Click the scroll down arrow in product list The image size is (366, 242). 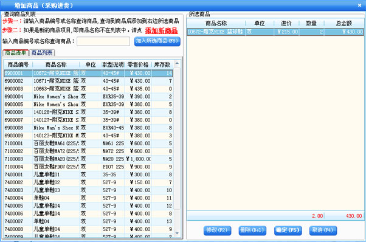coord(177,233)
